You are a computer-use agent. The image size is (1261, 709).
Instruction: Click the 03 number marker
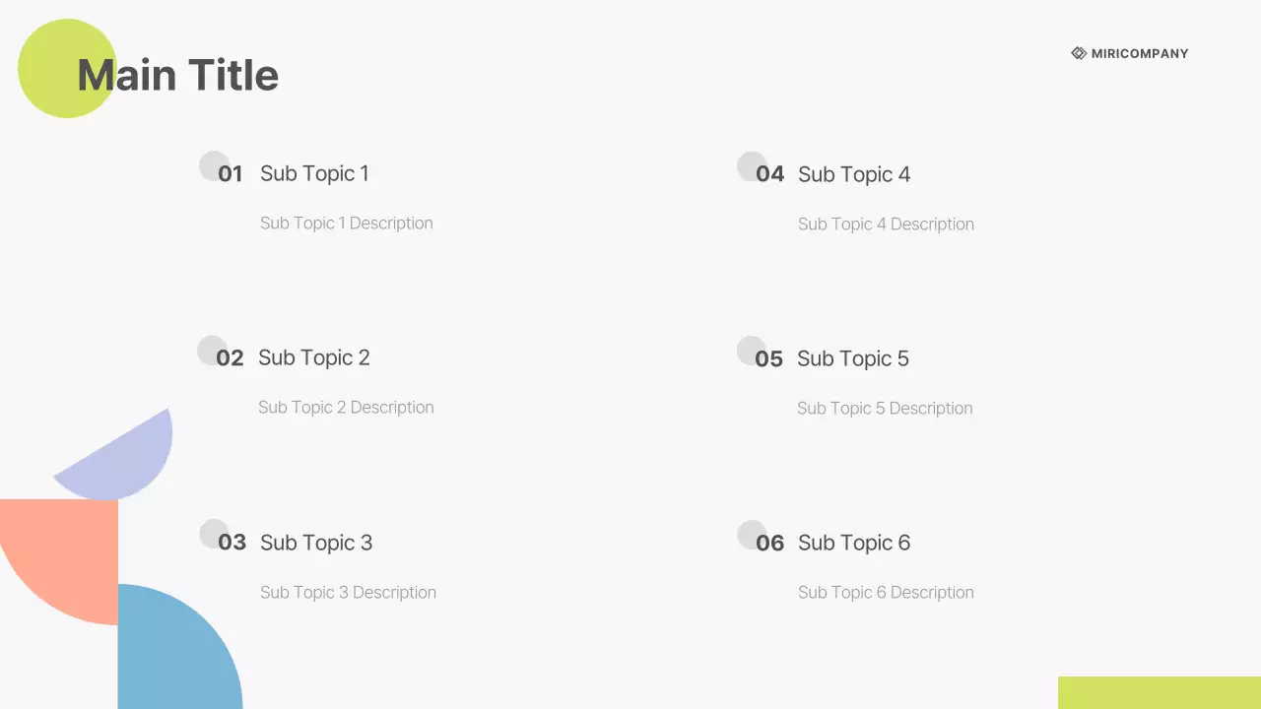(232, 543)
